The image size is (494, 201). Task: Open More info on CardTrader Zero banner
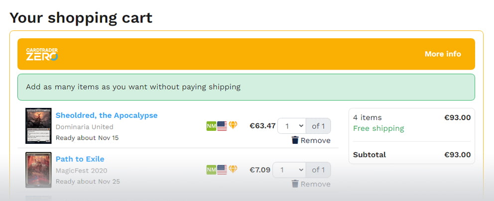[x=443, y=54]
